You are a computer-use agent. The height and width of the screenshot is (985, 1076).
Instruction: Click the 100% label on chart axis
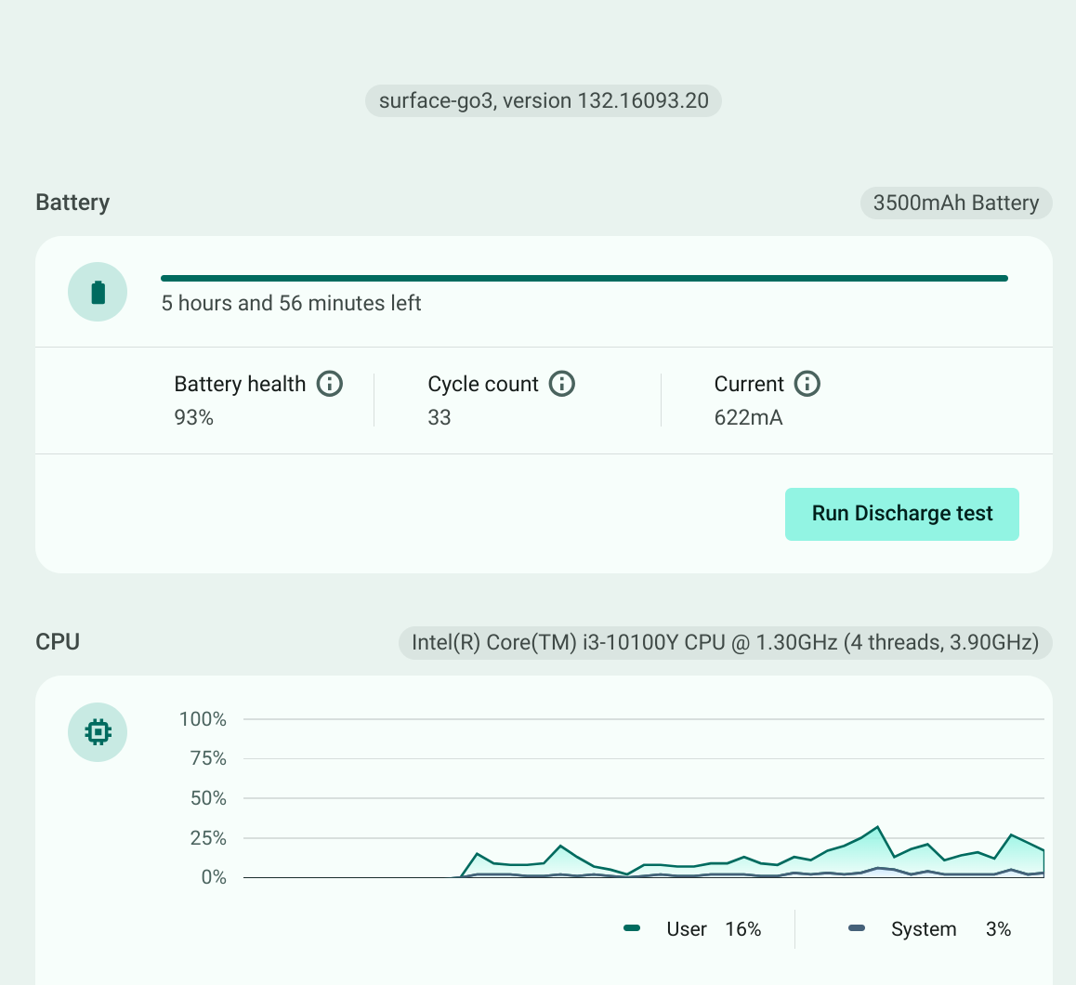pos(203,719)
